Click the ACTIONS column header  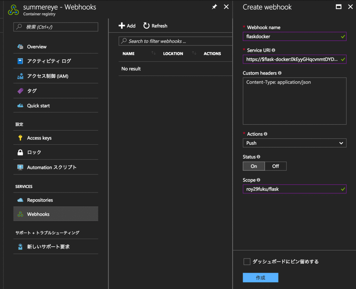tap(212, 53)
